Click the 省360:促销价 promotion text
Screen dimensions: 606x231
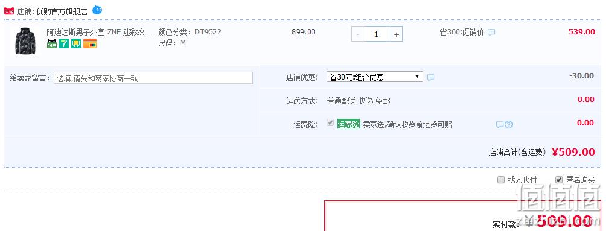point(462,32)
